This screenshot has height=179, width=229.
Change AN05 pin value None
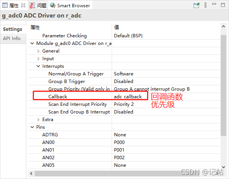(x=120, y=165)
